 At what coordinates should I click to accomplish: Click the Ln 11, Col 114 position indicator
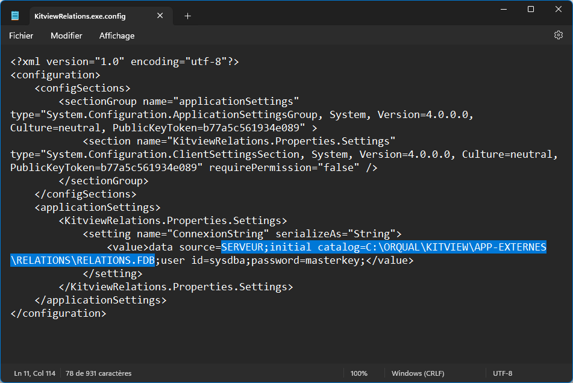pyautogui.click(x=34, y=373)
